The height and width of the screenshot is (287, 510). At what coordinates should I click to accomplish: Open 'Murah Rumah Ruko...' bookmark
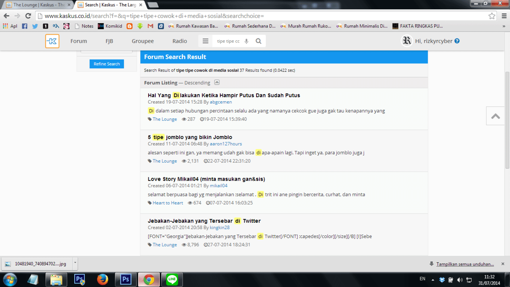tap(306, 26)
